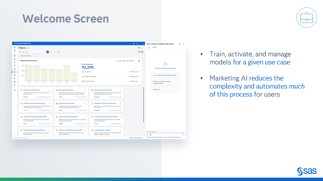323x181 pixels.
Task: Open the Copilot icon in blue header
Action: 134,43
